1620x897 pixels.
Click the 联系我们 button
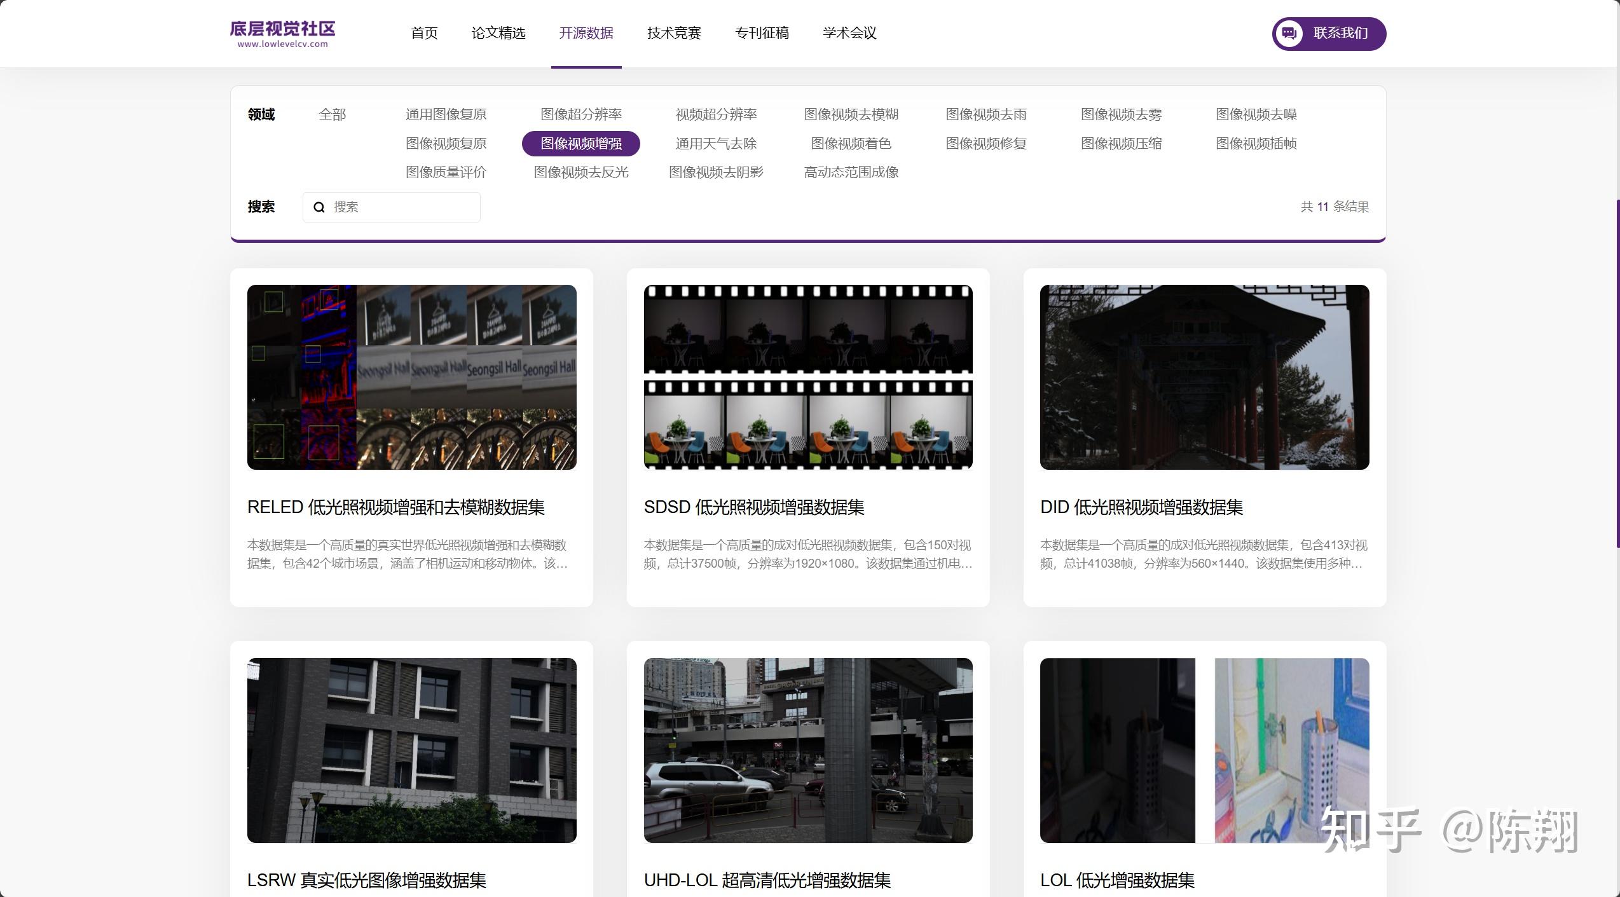tap(1339, 34)
